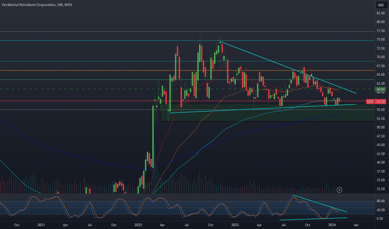Click the 75.00 price axis value

point(381,40)
